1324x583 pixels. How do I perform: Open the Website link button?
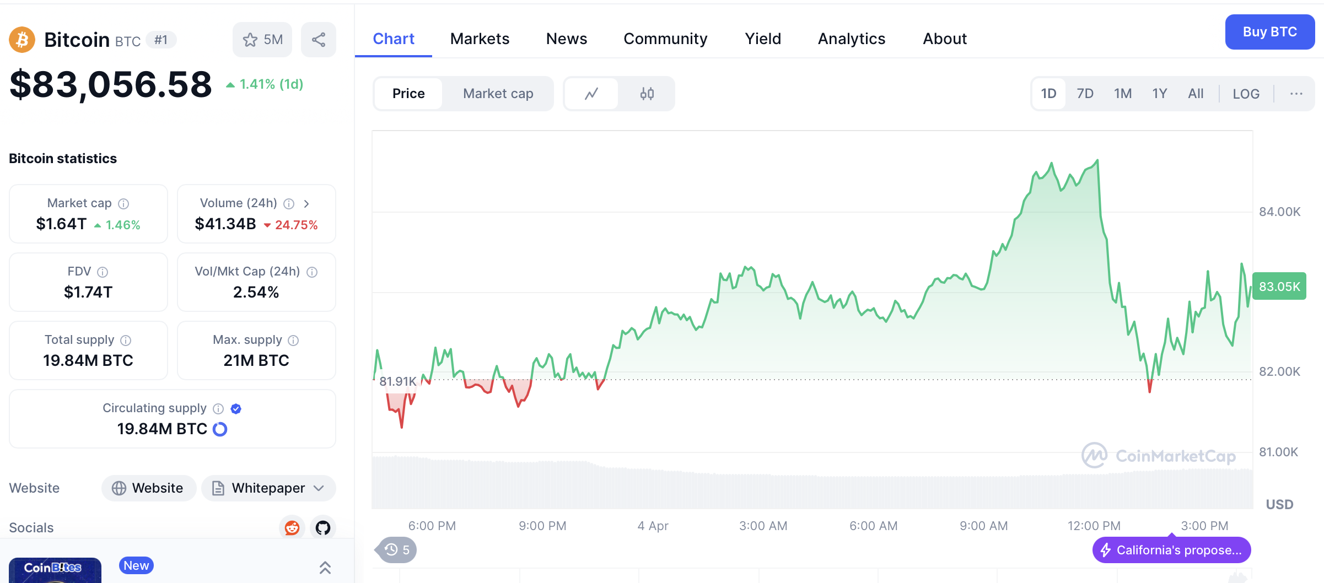click(x=148, y=488)
